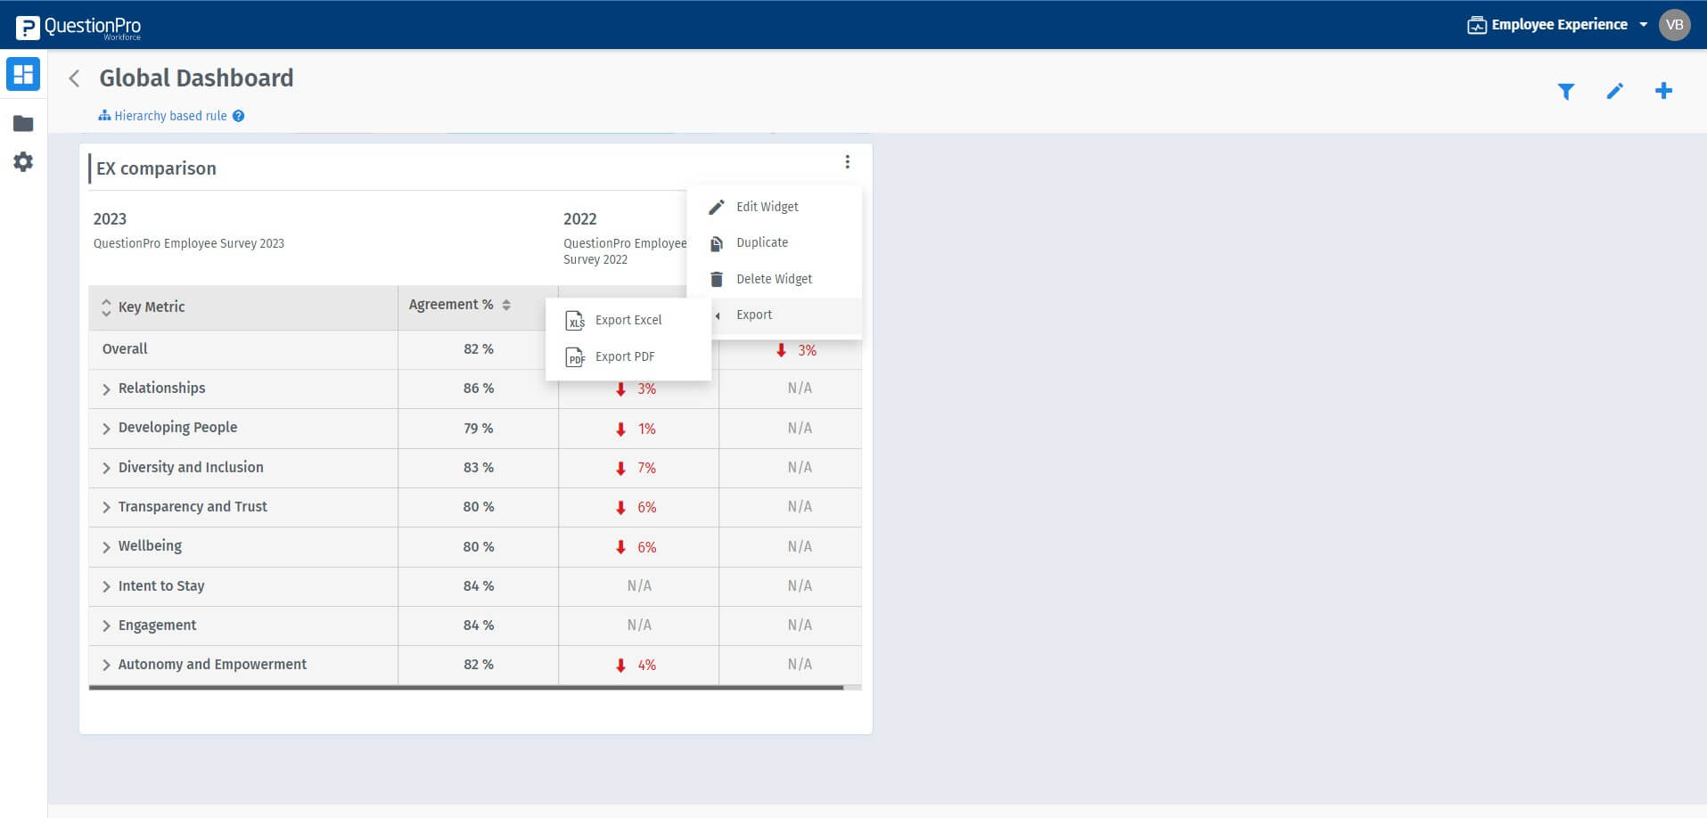Open the three-dot widget options menu

pos(847,162)
